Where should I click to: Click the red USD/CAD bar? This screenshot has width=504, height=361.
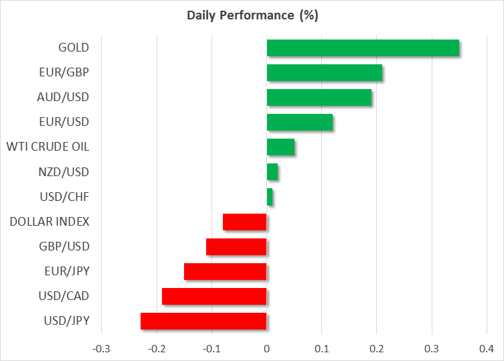click(x=214, y=296)
